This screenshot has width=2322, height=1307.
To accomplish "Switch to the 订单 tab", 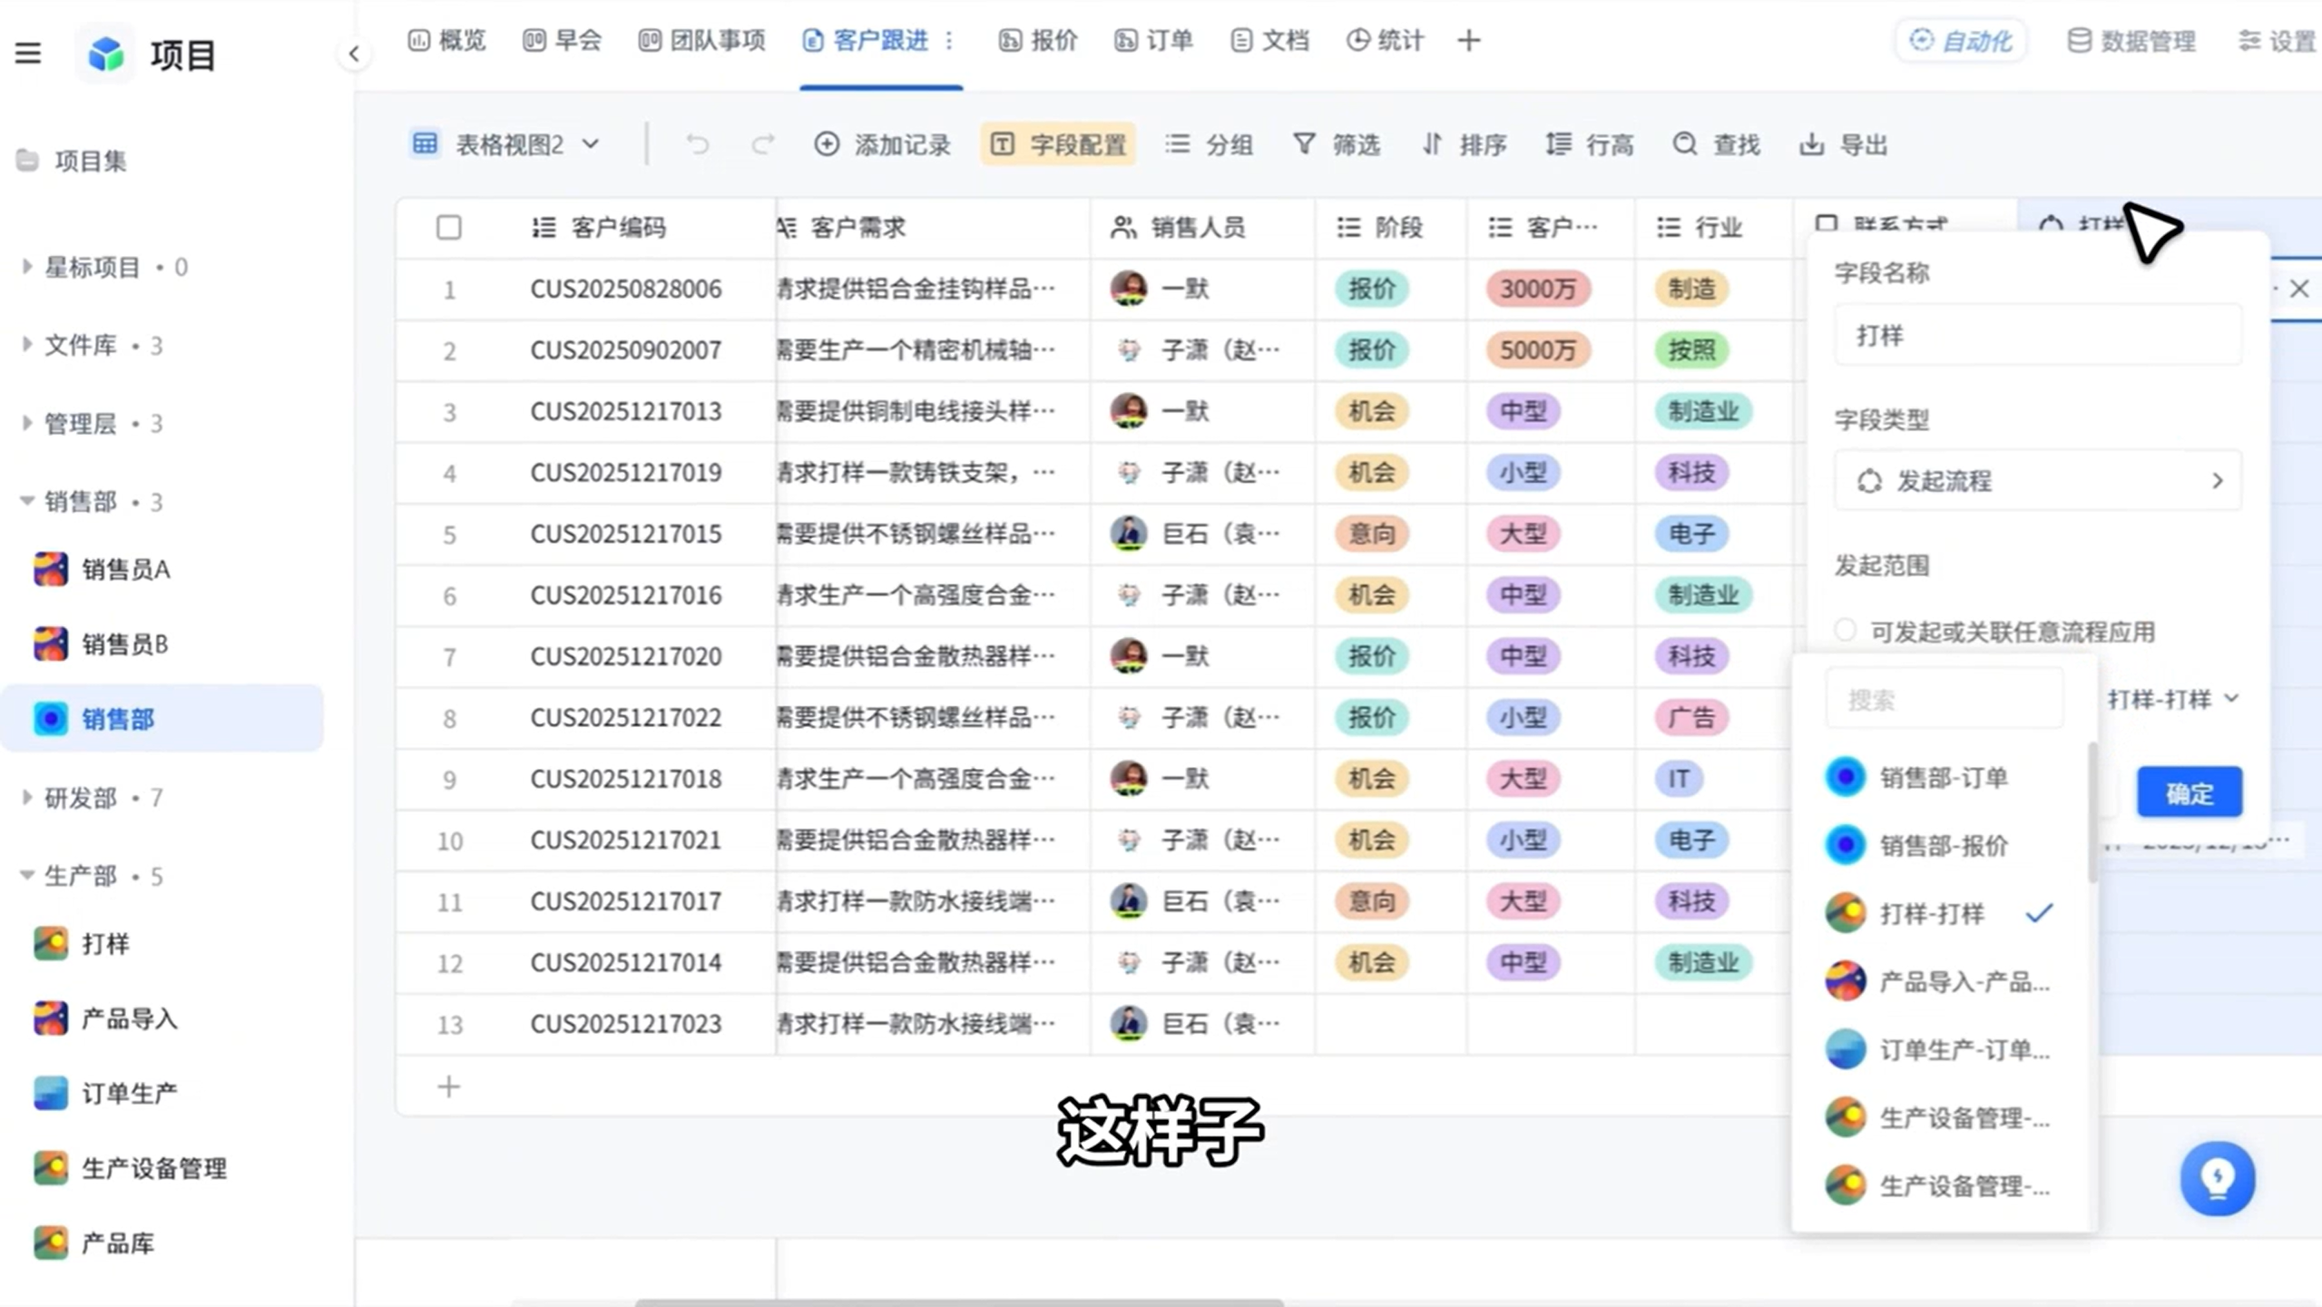I will [1153, 41].
